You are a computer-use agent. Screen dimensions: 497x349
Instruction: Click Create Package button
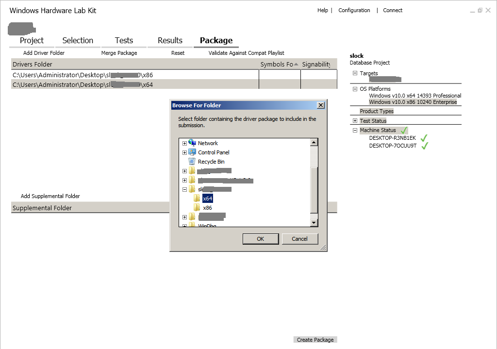point(315,340)
